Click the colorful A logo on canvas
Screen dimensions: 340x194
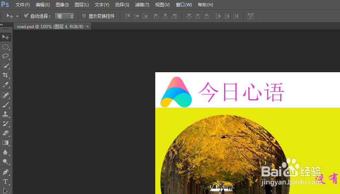tap(176, 92)
